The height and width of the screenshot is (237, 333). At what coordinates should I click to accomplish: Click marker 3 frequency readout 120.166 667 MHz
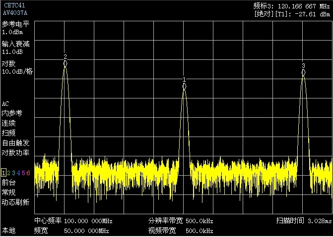304,6
